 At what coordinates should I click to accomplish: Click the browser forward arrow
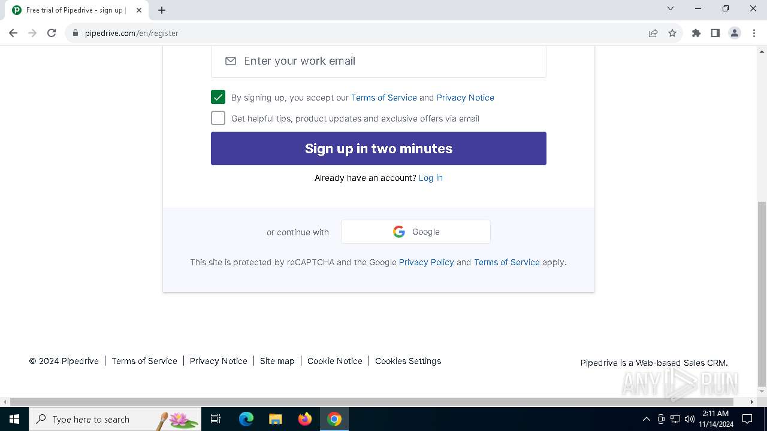click(x=32, y=33)
